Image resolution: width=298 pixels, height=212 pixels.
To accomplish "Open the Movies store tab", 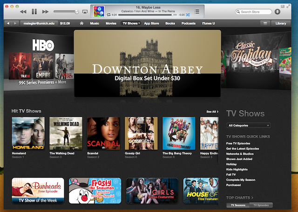I will coord(111,23).
